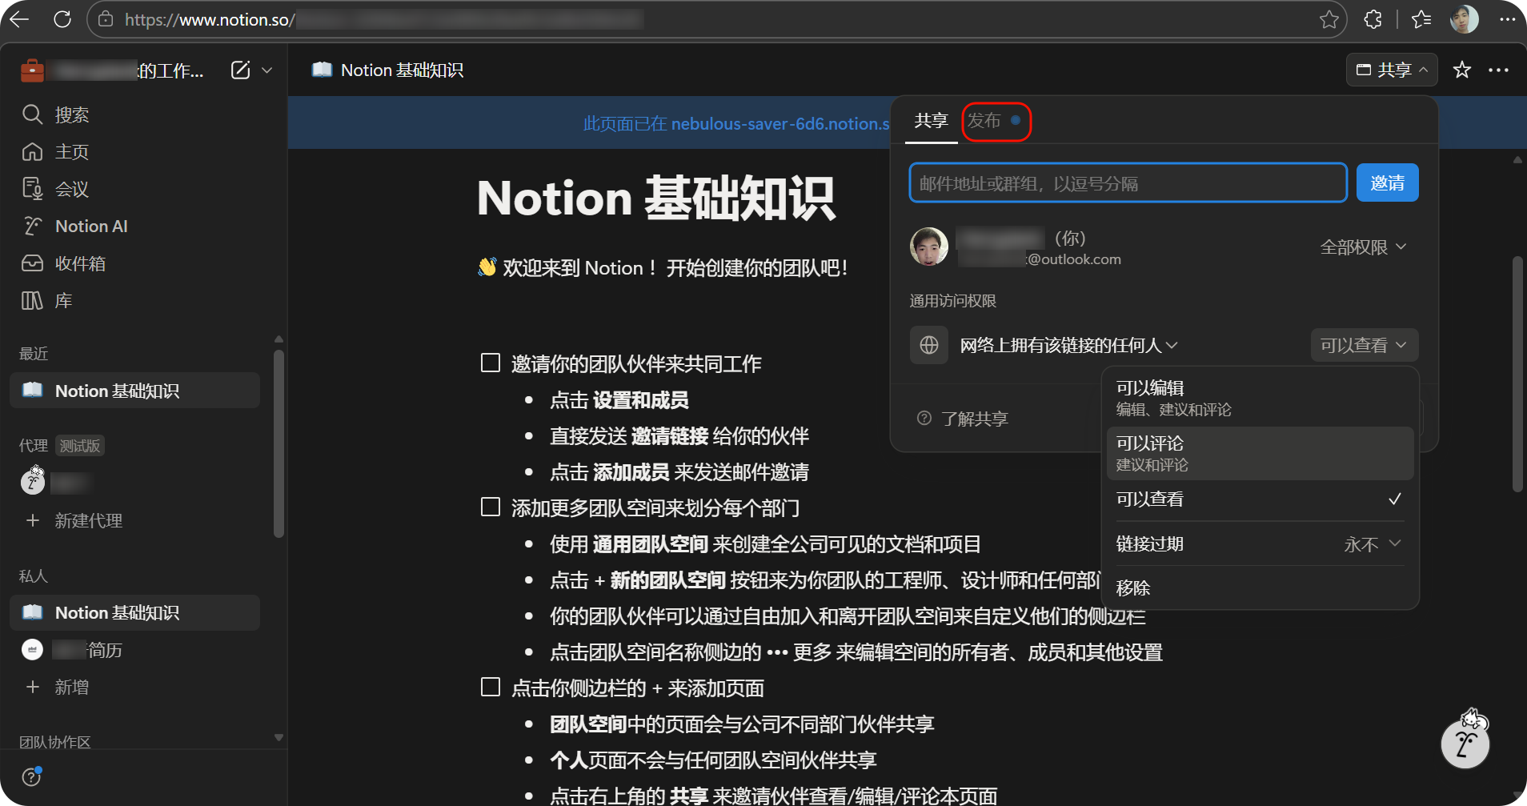Click plus icon beside 新建代理
The width and height of the screenshot is (1527, 806).
tap(33, 520)
